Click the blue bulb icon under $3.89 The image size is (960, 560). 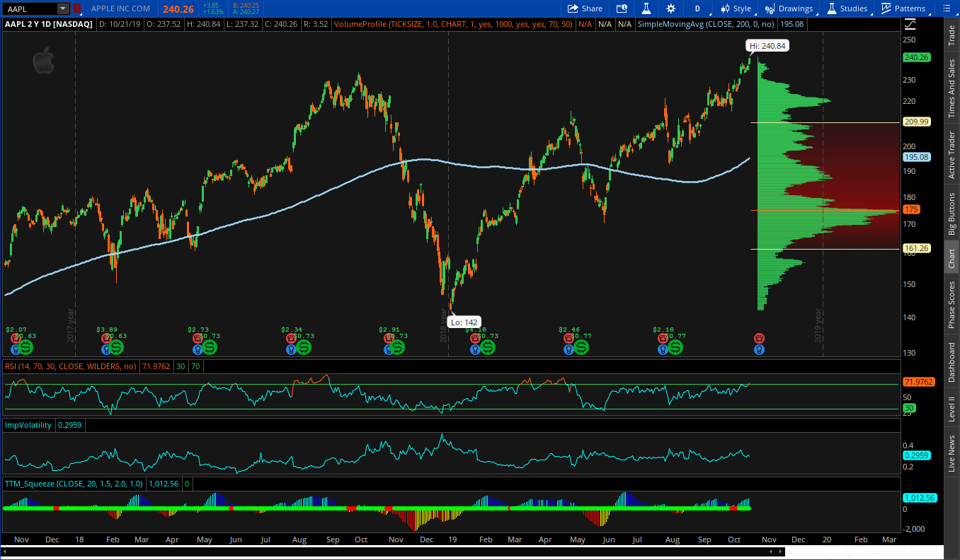106,349
